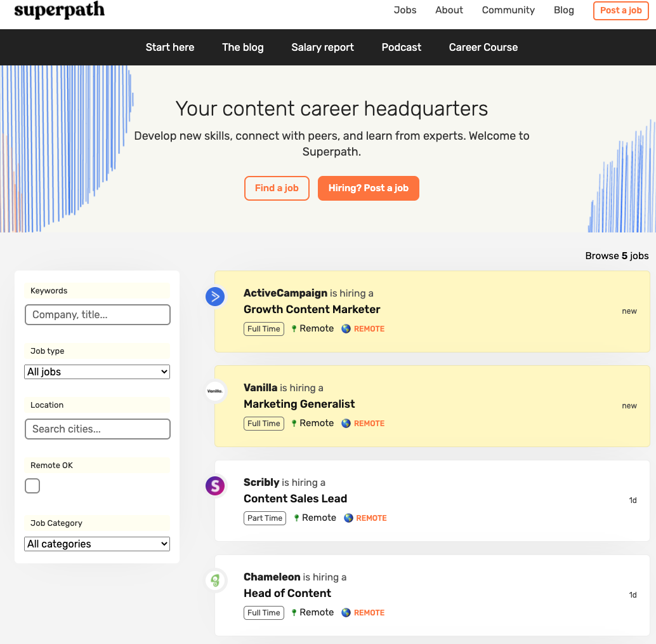Click orange REMOTE label on Vanilla job
The height and width of the screenshot is (644, 656).
coord(369,424)
